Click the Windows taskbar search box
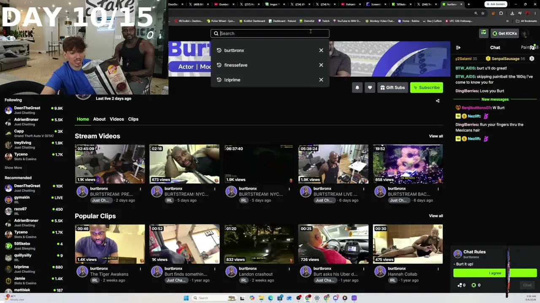540x303 pixels. [x=214, y=298]
